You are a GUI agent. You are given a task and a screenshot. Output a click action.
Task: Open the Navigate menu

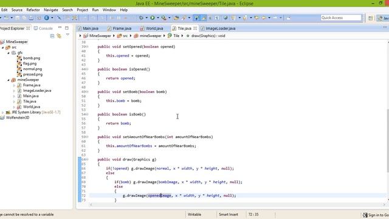pyautogui.click(x=51, y=10)
